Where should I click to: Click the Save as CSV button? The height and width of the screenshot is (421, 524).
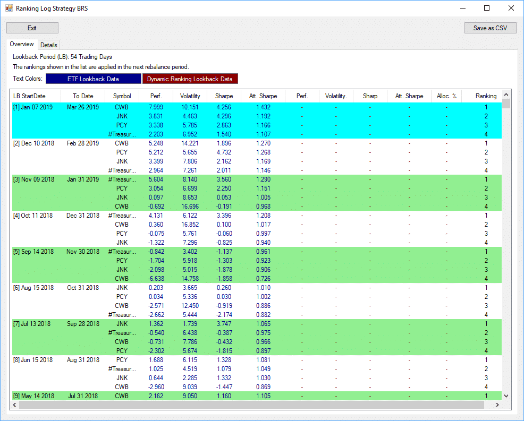(490, 28)
